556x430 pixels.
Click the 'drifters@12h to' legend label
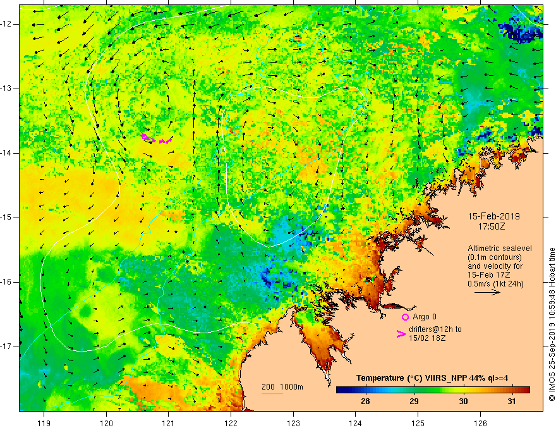(435, 329)
